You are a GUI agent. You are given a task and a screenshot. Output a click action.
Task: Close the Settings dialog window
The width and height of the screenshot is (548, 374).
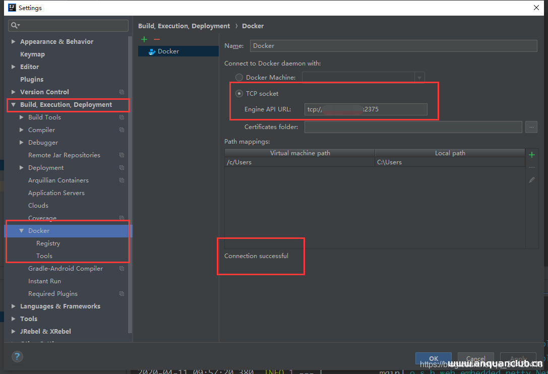pos(536,8)
